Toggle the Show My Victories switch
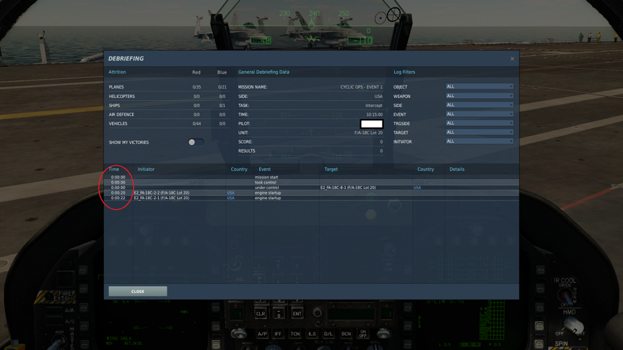This screenshot has width=623, height=350. pyautogui.click(x=196, y=142)
